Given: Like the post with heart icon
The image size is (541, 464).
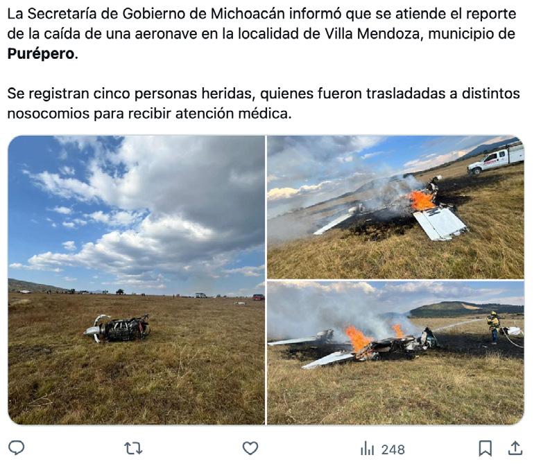Looking at the screenshot, I should point(250,448).
